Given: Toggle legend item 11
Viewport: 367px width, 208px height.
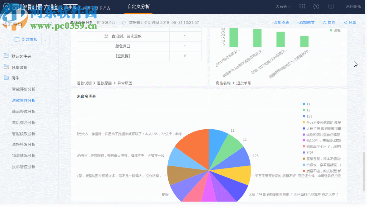Looking at the screenshot, I should [x=306, y=104].
